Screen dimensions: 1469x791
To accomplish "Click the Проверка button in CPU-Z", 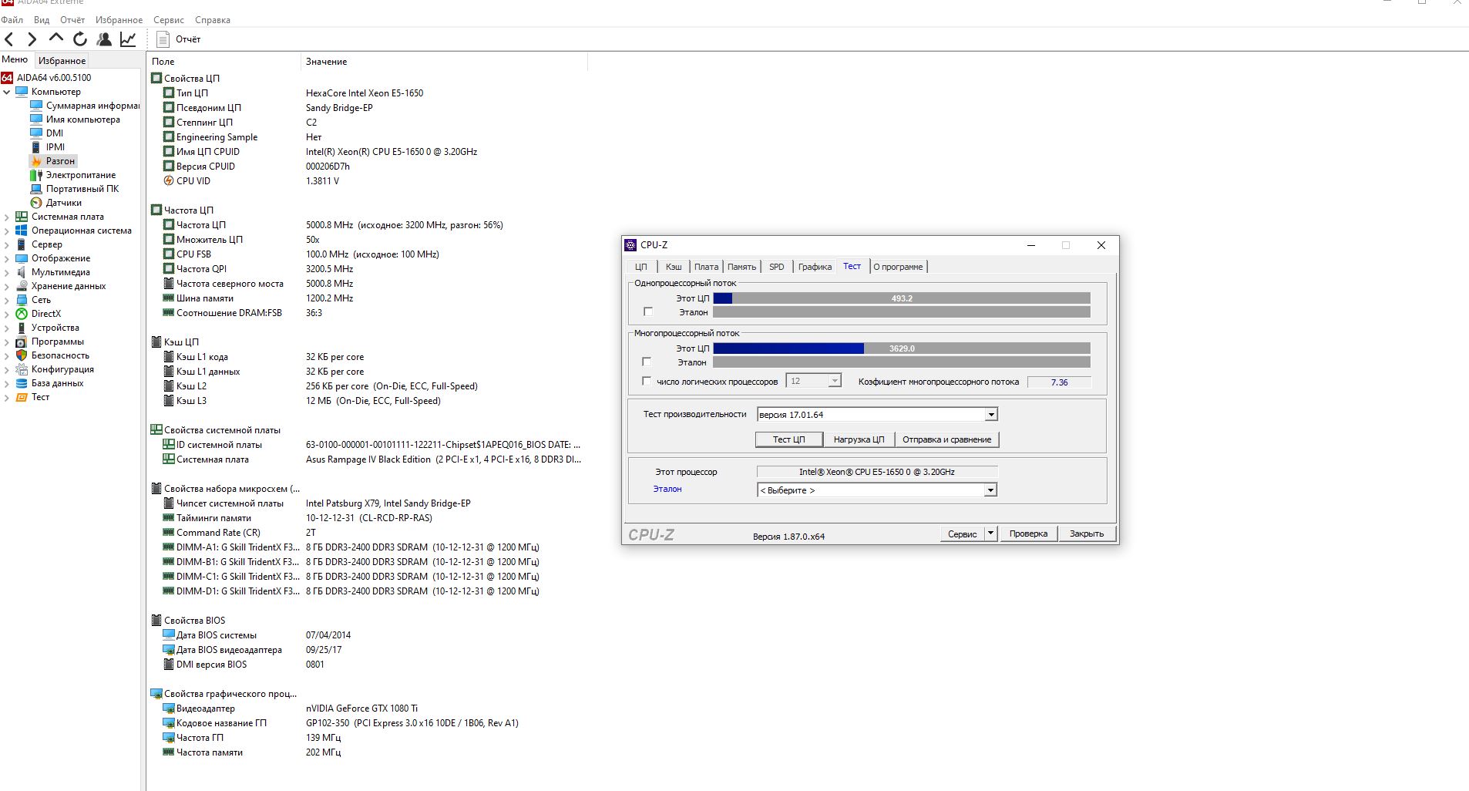I will (1028, 534).
